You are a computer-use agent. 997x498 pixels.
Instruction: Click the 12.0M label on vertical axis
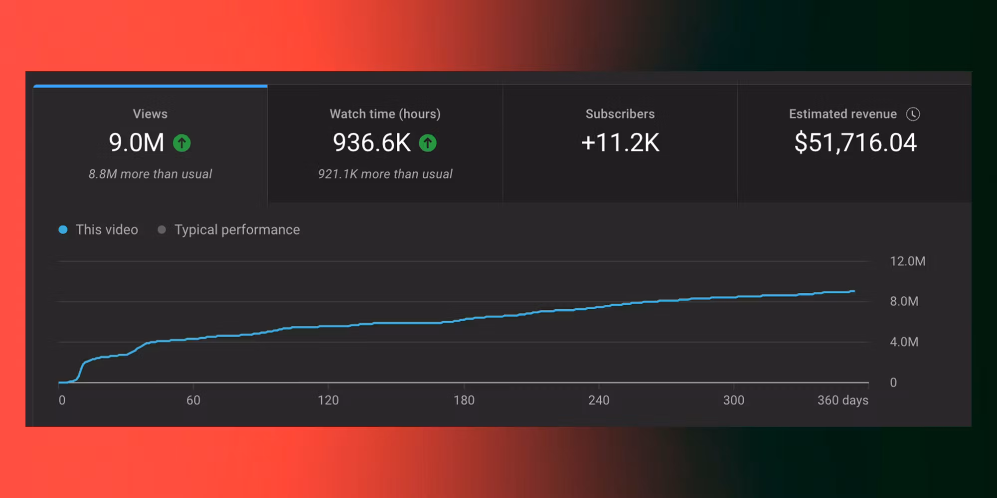(907, 261)
